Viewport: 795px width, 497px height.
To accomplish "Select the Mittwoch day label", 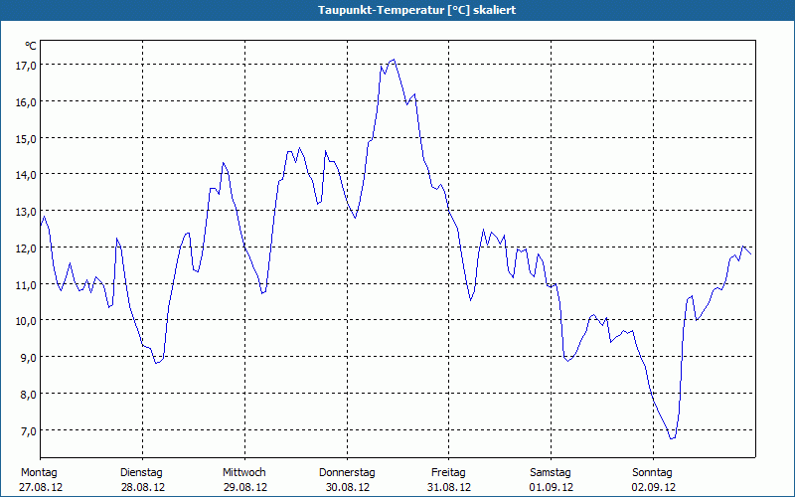I will pos(243,473).
